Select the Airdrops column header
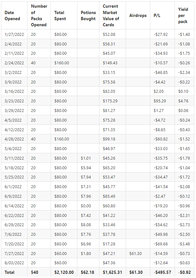The image size is (196, 278). point(138,16)
